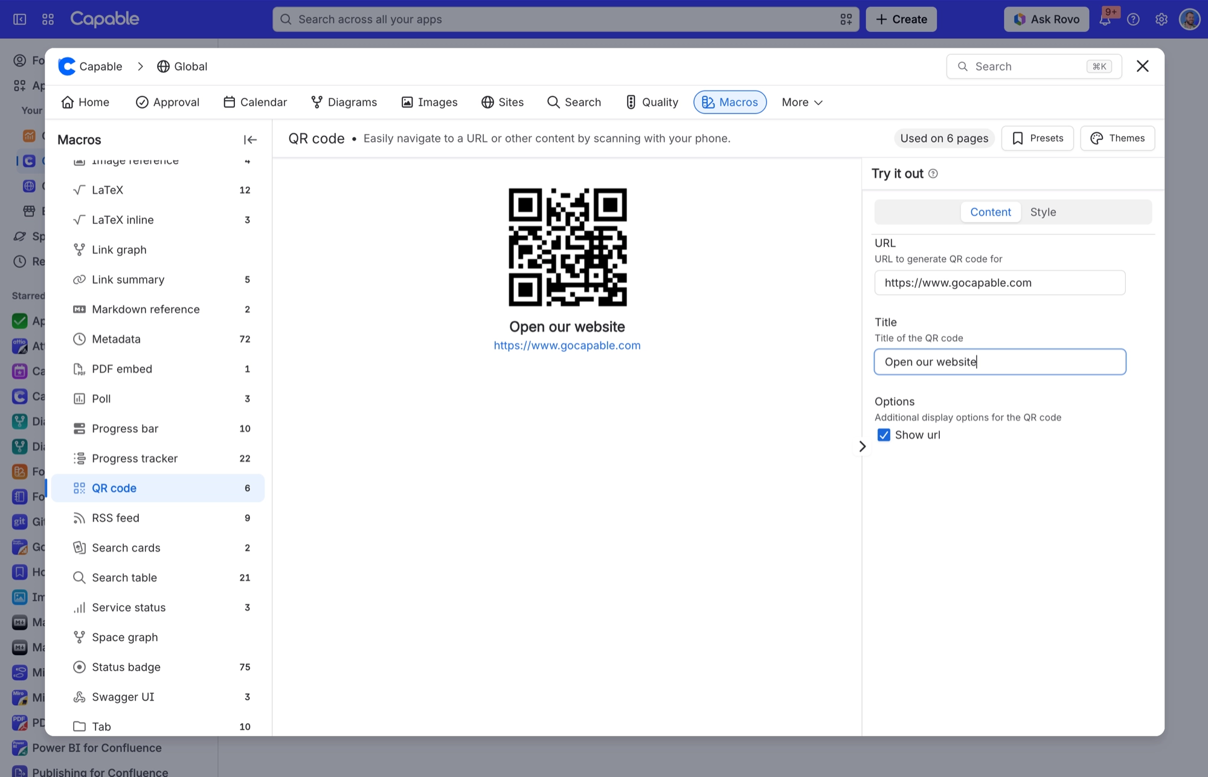Open the app switcher grid icon
Image resolution: width=1208 pixels, height=777 pixels.
(x=48, y=19)
